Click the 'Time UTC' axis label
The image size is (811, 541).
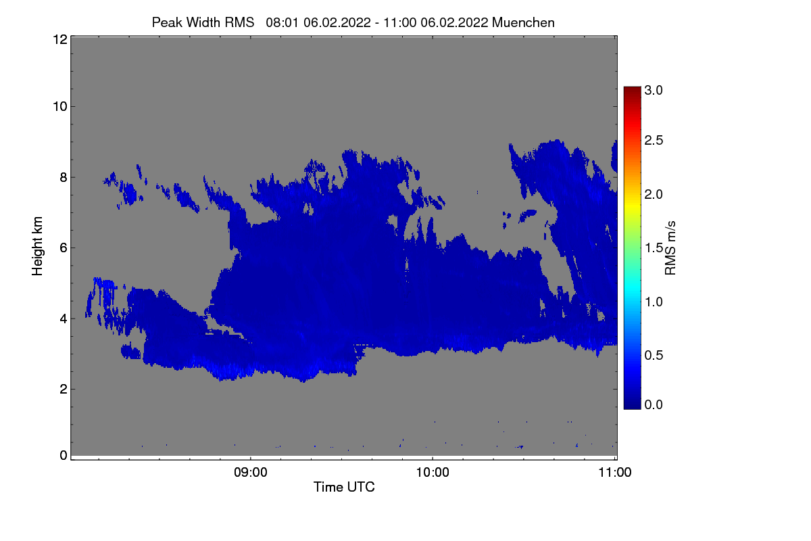pos(344,487)
